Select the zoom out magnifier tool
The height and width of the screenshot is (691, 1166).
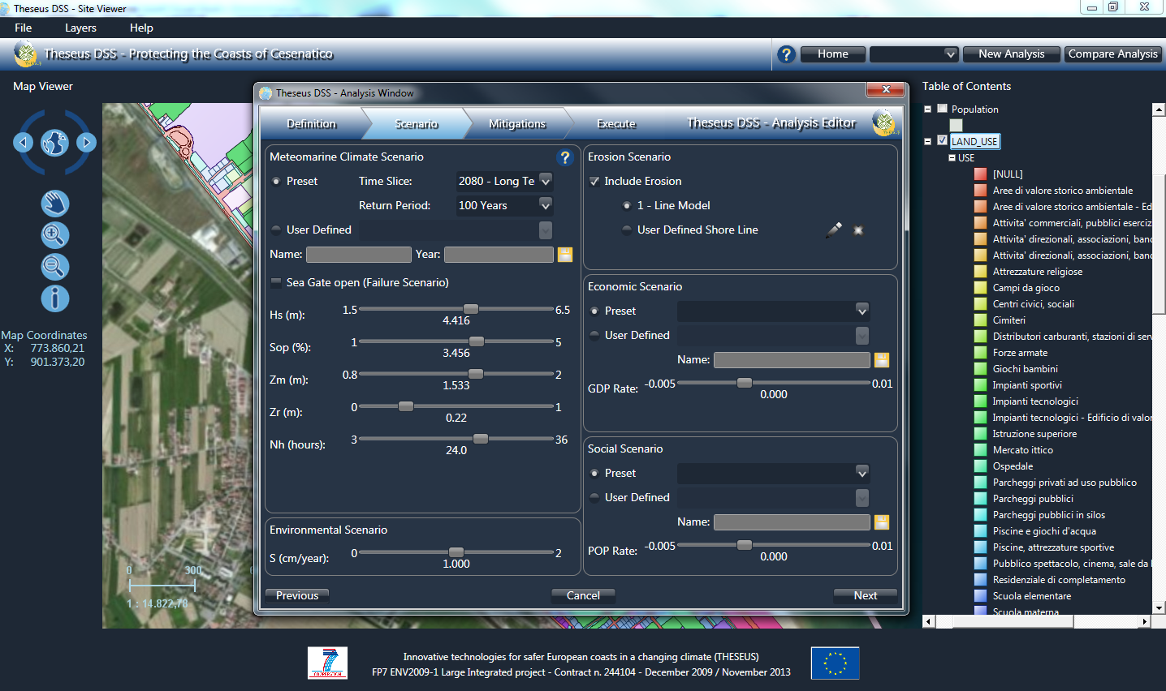(x=54, y=267)
